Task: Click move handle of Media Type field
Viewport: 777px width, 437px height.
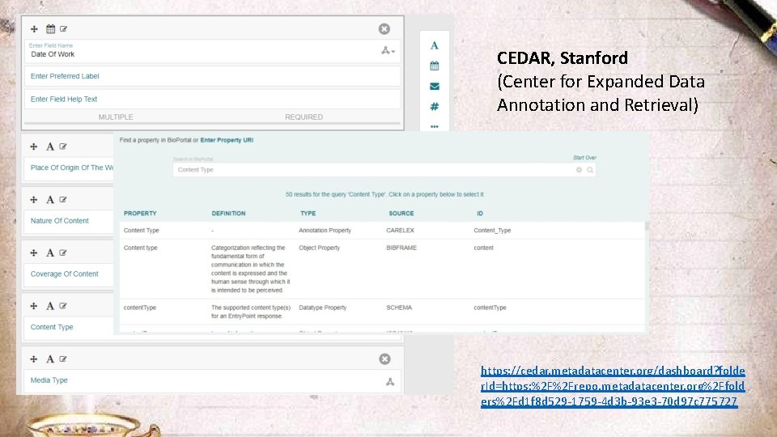Action: (34, 359)
